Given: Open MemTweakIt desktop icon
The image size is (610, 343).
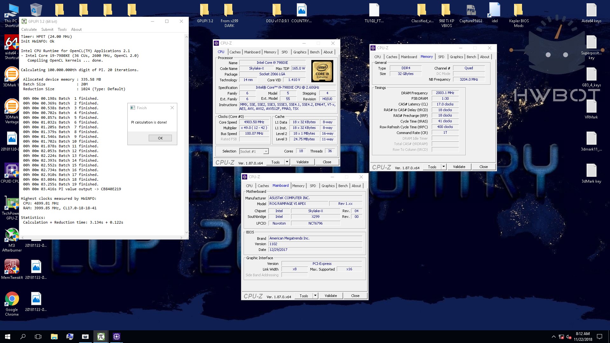Looking at the screenshot, I should point(12,267).
